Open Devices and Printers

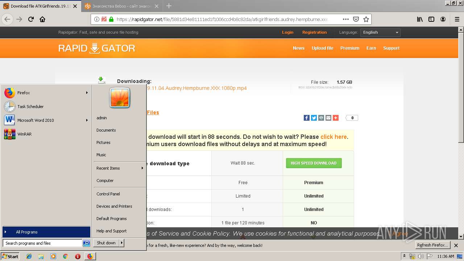click(120, 206)
